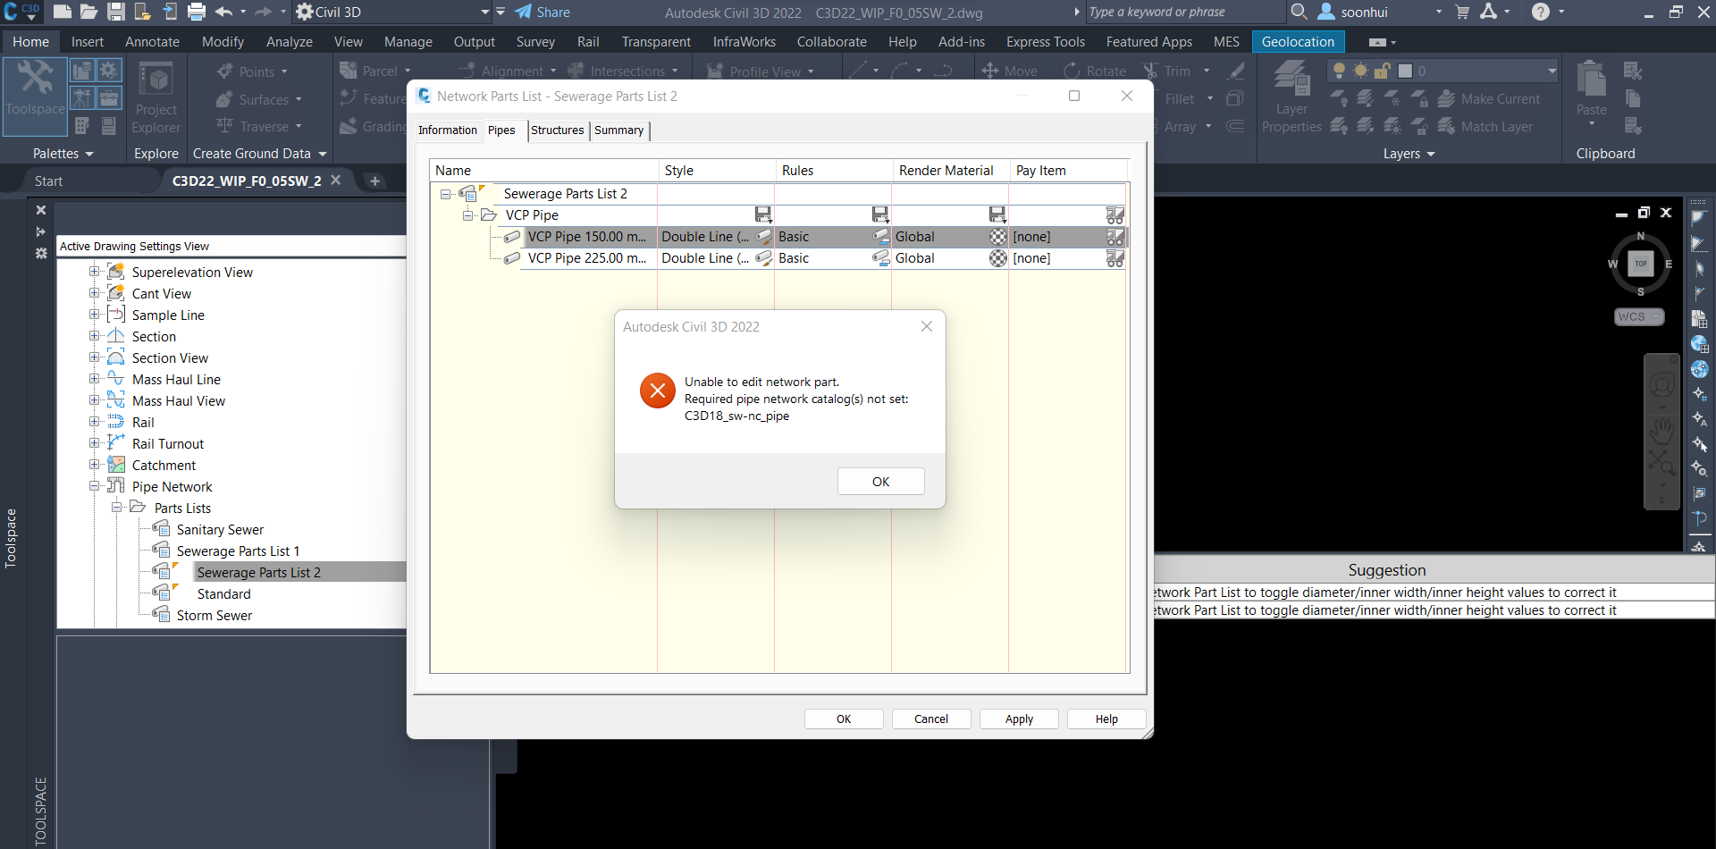Open the Annotate ribbon tab
This screenshot has width=1716, height=849.
(x=152, y=42)
